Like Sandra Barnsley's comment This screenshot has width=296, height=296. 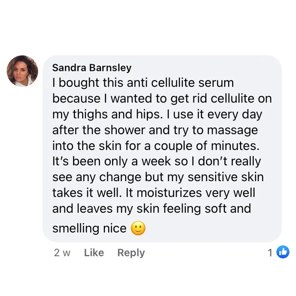(94, 253)
